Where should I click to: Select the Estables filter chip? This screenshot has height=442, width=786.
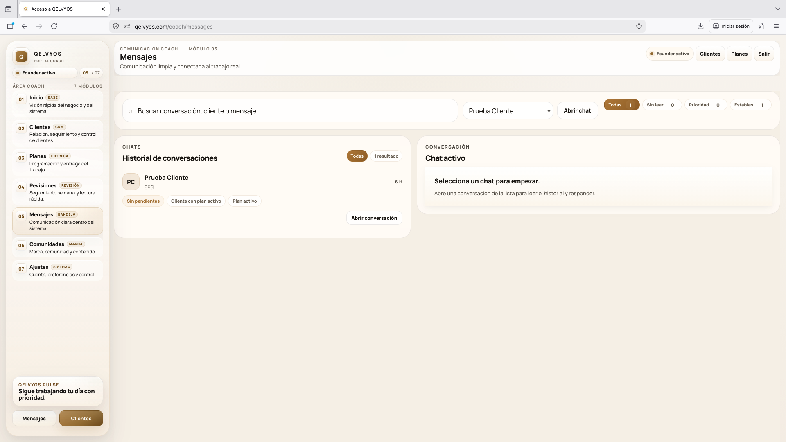[x=750, y=105]
